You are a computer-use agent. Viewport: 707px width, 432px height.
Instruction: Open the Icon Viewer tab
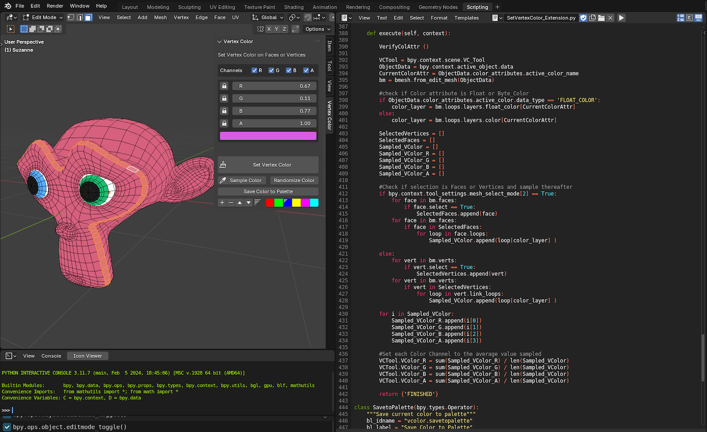coord(87,355)
